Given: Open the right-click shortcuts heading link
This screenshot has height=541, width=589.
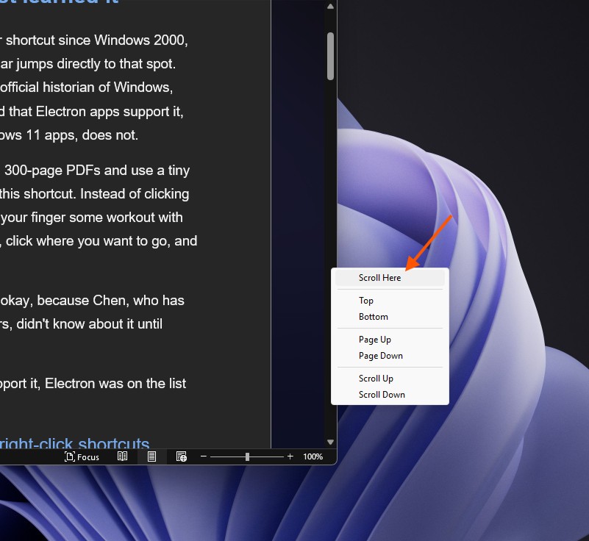Looking at the screenshot, I should (75, 443).
